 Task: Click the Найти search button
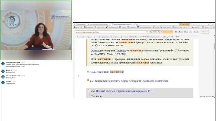click(x=155, y=32)
